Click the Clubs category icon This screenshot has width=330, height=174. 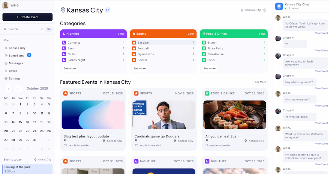point(64,54)
